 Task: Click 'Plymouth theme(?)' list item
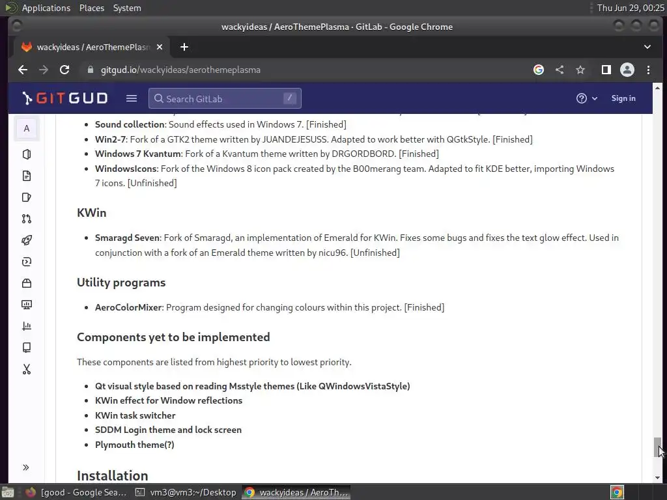click(134, 445)
